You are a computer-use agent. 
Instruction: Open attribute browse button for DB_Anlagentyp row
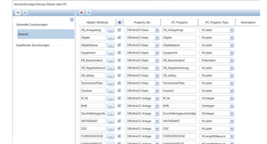(x=111, y=30)
